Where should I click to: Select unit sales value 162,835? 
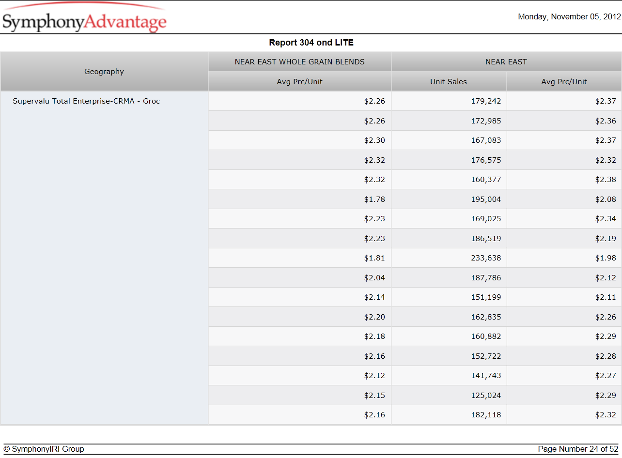pyautogui.click(x=486, y=317)
